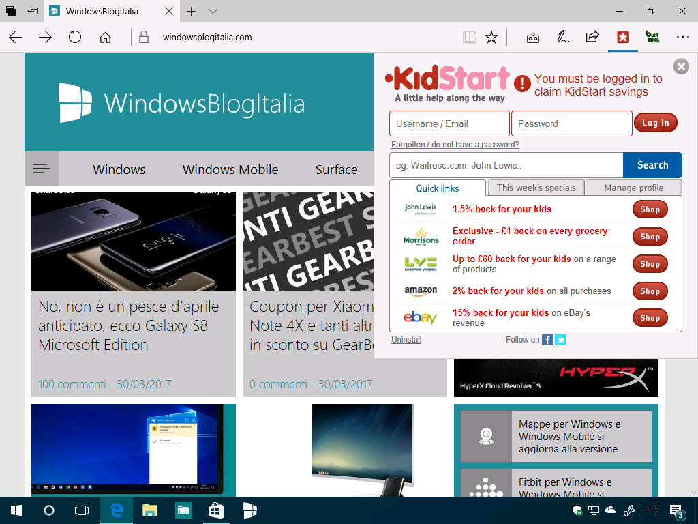Open File Explorer from taskbar
698x524 pixels.
[149, 510]
